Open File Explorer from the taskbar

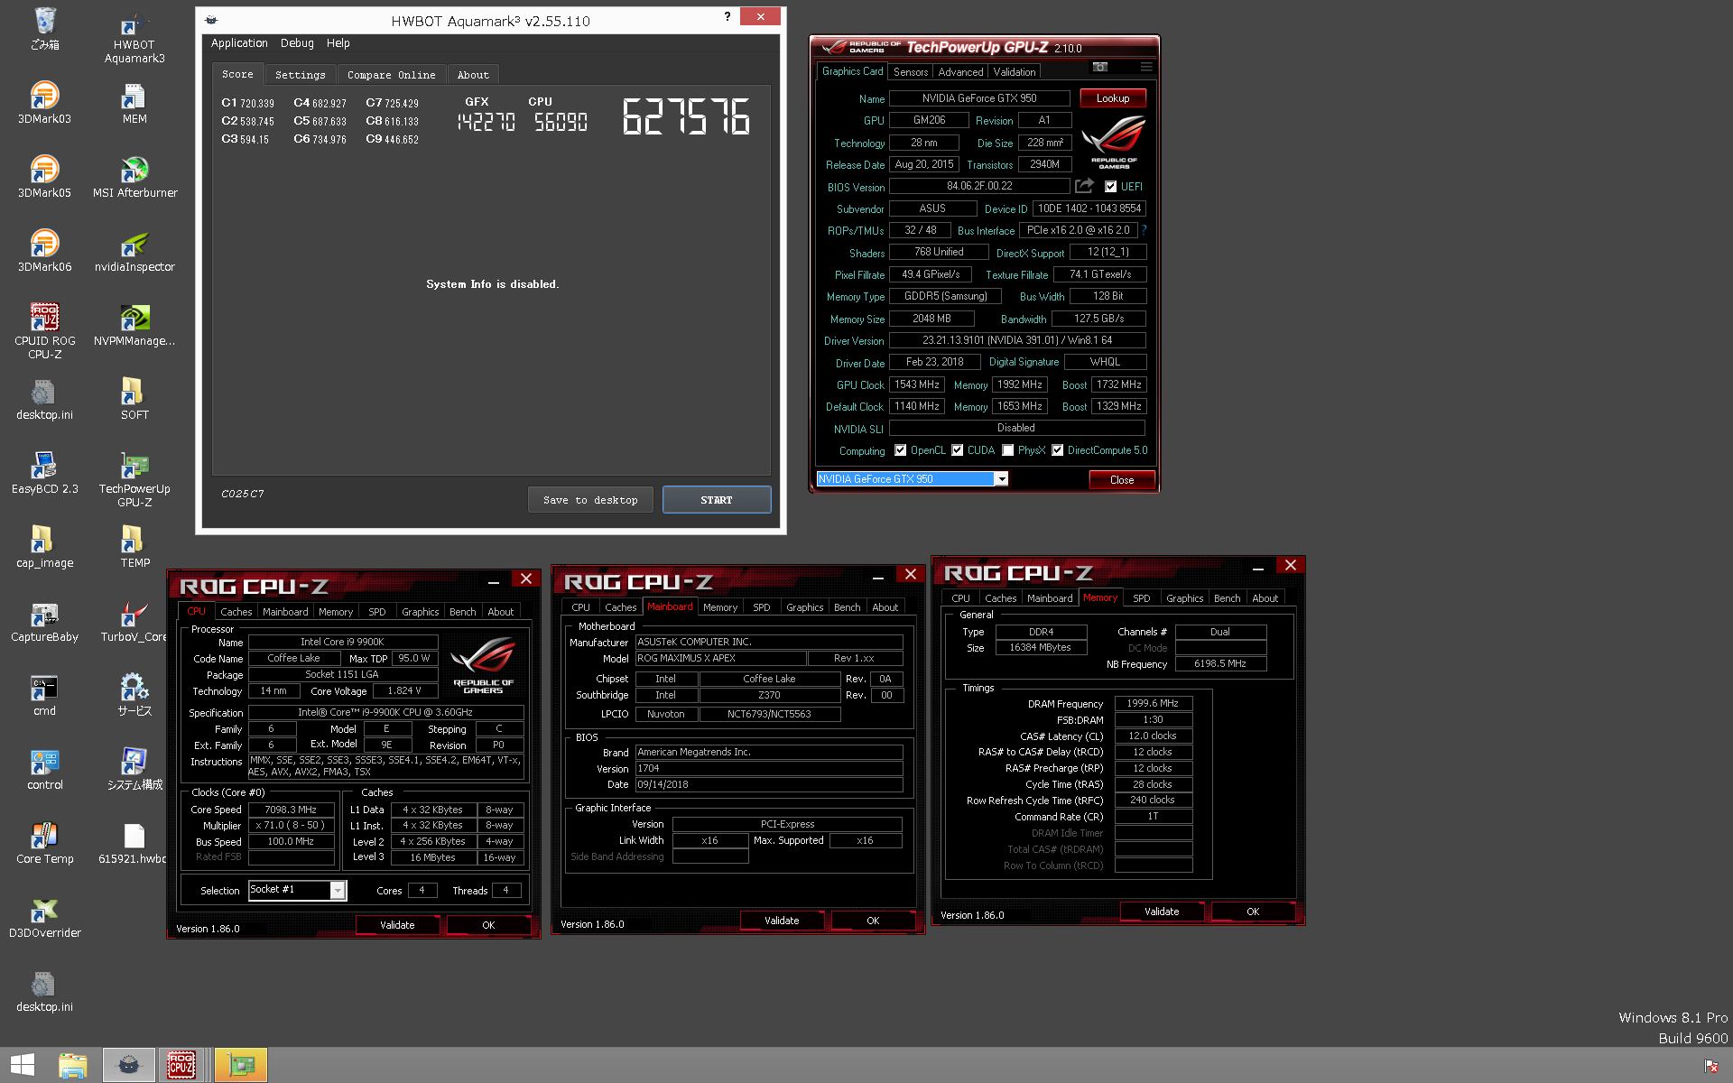(x=73, y=1065)
